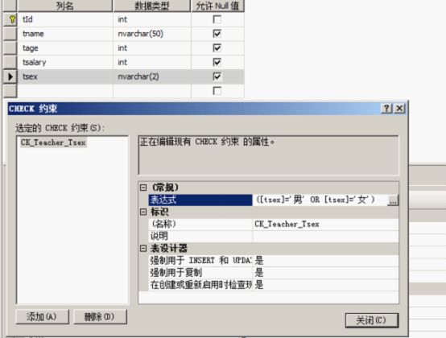Click the int data type for tage
Image resolution: width=446 pixels, height=338 pixels.
coord(152,47)
